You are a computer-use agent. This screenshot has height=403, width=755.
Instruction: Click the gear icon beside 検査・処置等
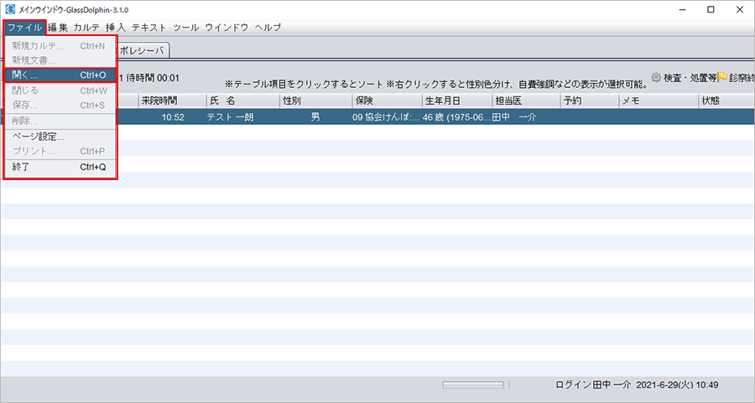(x=656, y=77)
